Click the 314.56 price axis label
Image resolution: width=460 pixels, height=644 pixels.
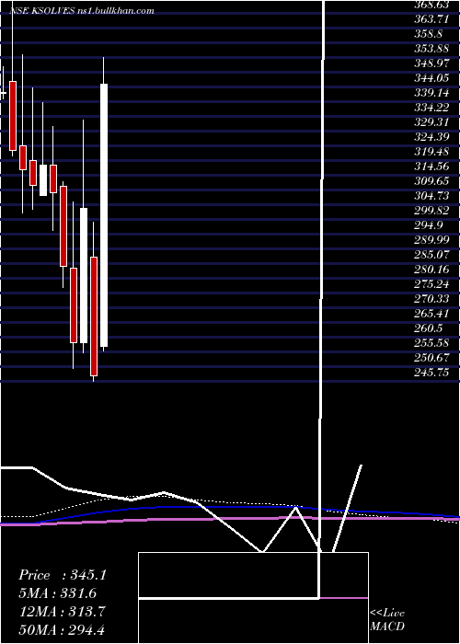pos(431,167)
